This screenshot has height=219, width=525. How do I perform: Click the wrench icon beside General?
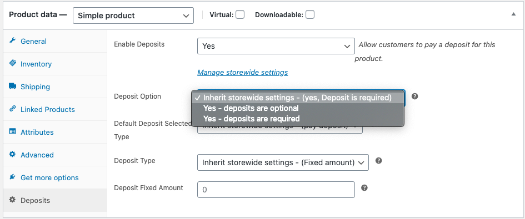coord(12,41)
